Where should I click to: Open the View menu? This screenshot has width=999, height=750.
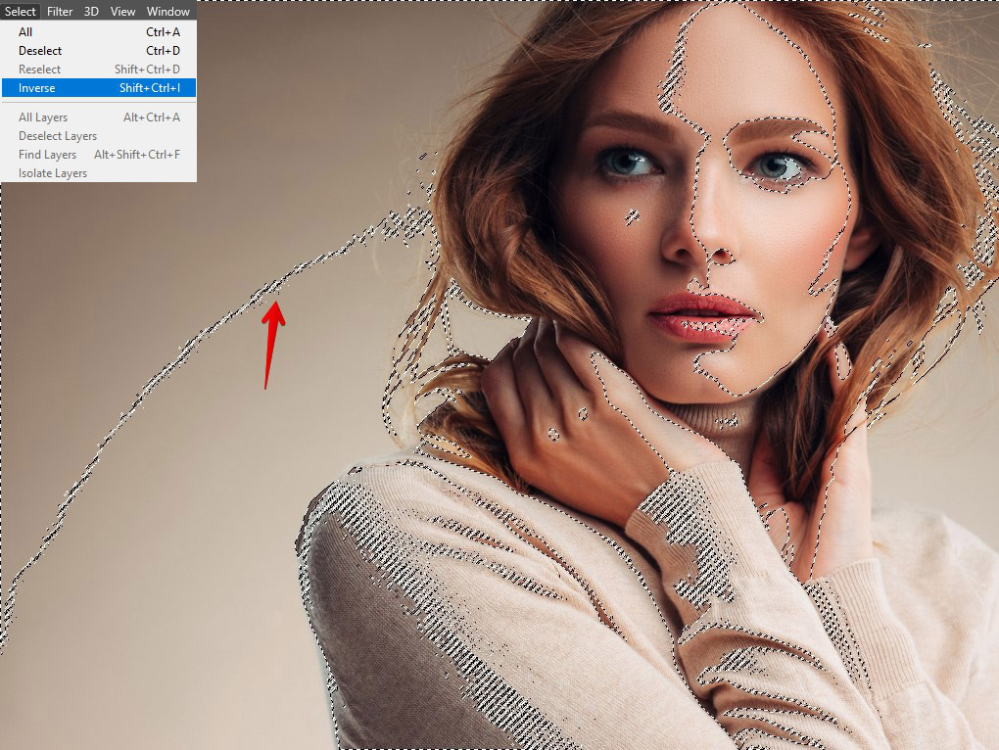121,11
